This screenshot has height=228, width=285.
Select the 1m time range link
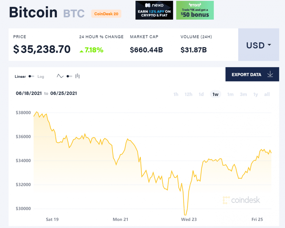point(231,94)
